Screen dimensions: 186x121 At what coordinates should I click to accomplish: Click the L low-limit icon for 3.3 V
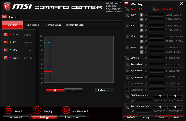tap(142, 15)
